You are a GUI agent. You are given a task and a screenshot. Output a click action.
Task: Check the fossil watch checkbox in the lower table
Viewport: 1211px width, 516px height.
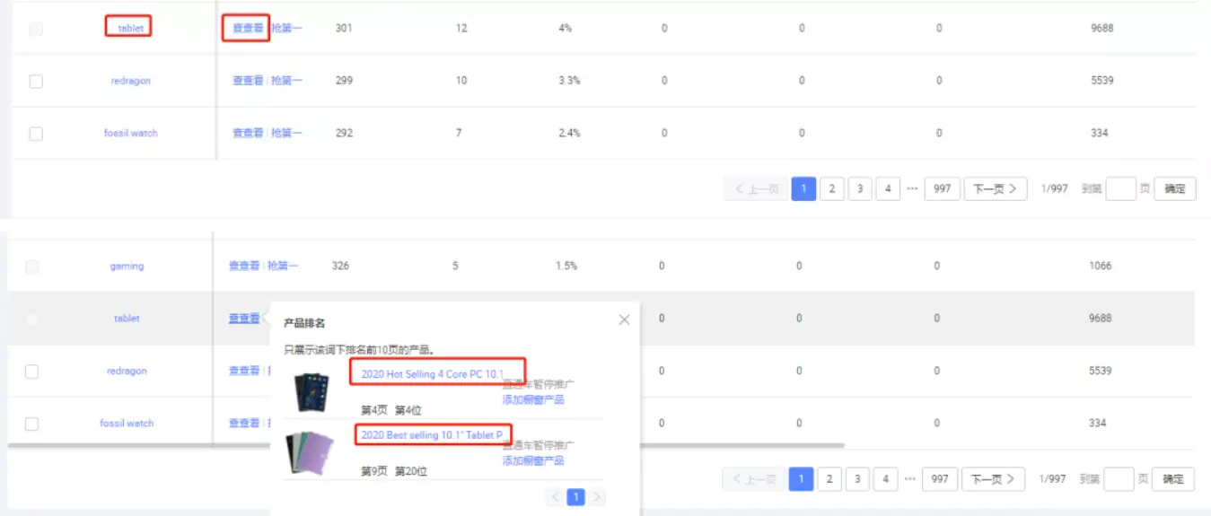32,424
